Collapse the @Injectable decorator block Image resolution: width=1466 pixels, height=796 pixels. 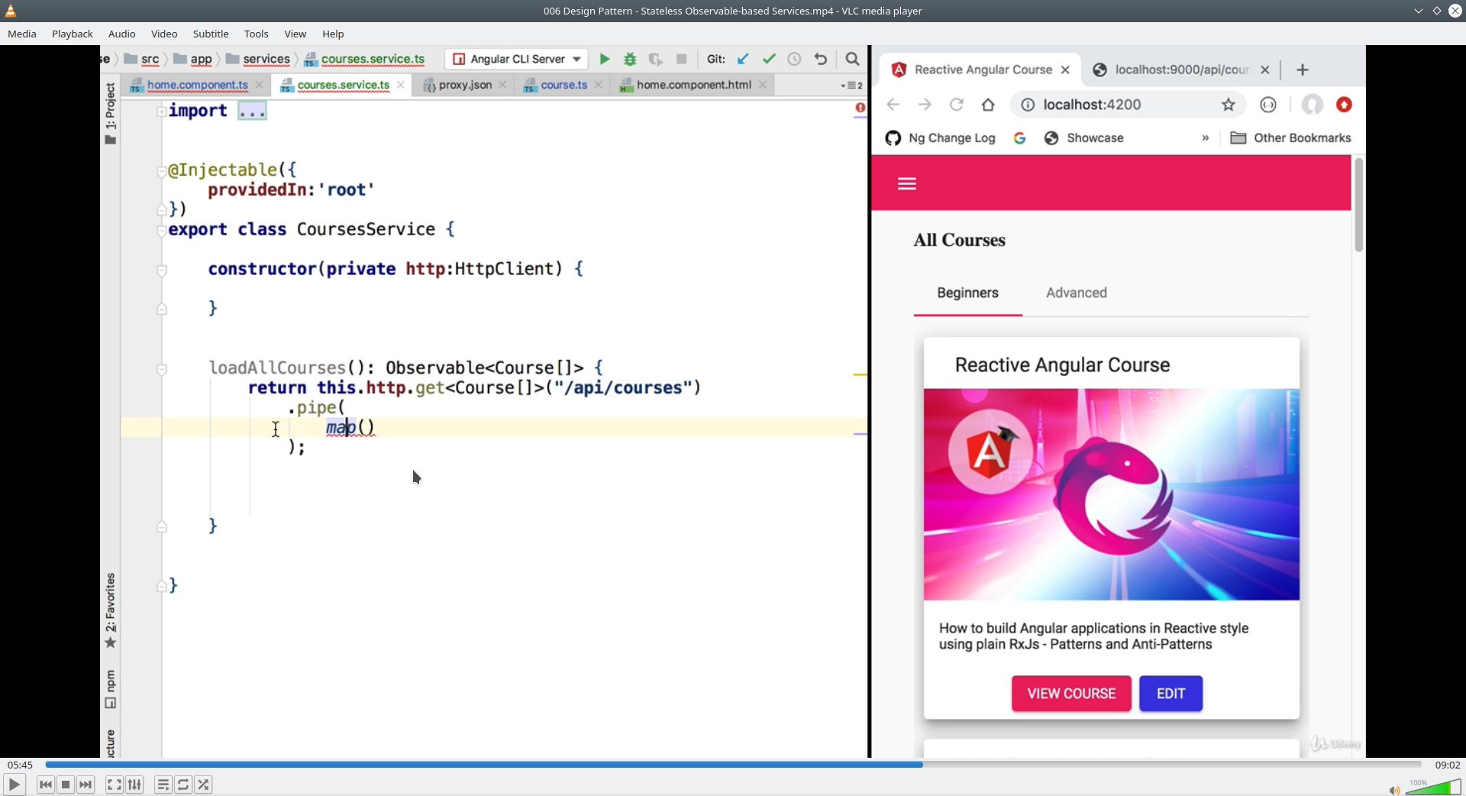(161, 170)
